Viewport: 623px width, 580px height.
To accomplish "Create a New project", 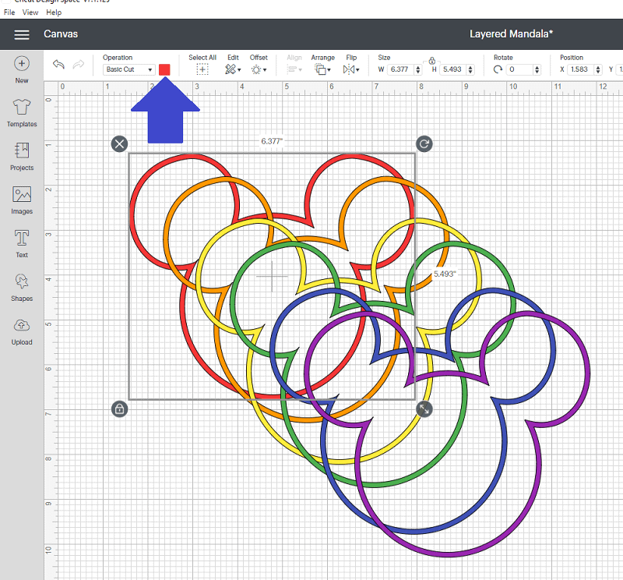I will point(22,69).
